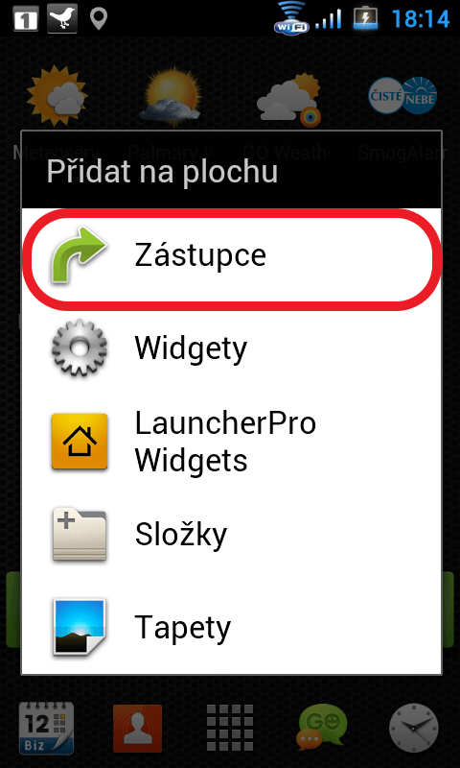
Task: Choose Widgety from the list
Action: (232, 348)
